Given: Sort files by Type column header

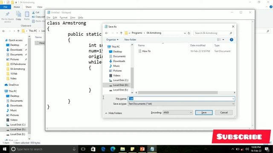Looking at the screenshot, I should (x=217, y=45).
